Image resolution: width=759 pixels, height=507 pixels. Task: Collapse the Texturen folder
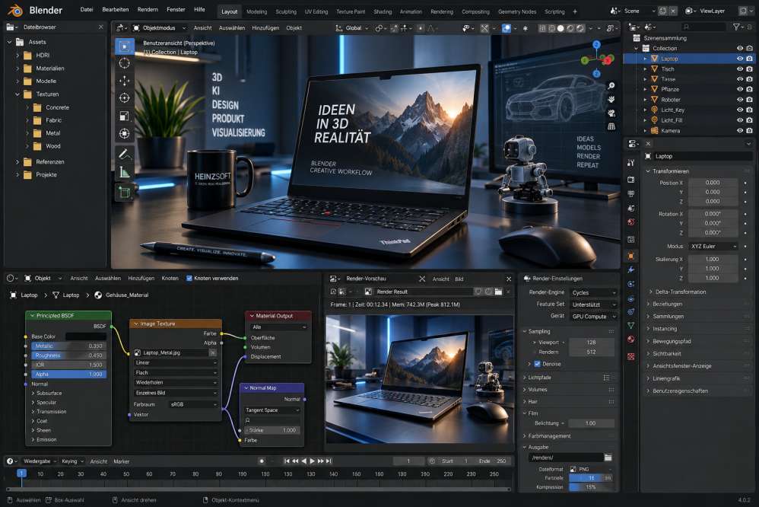[x=17, y=94]
